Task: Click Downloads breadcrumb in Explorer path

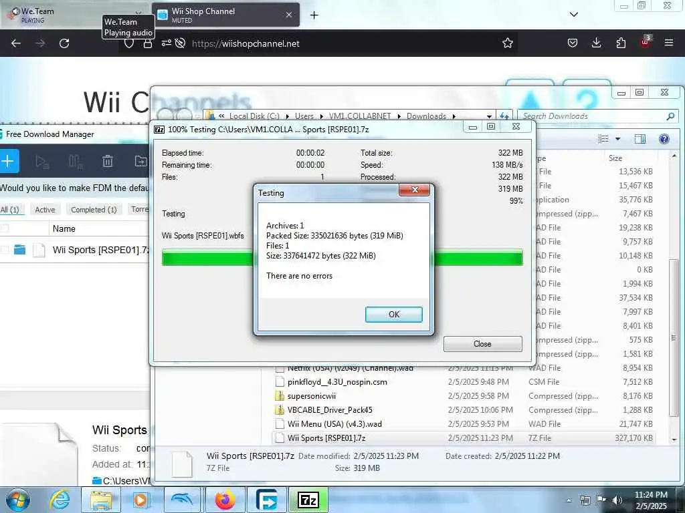Action: coord(426,116)
